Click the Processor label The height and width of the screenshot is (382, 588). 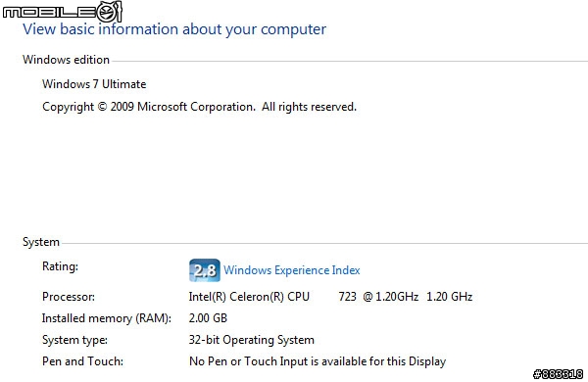69,297
